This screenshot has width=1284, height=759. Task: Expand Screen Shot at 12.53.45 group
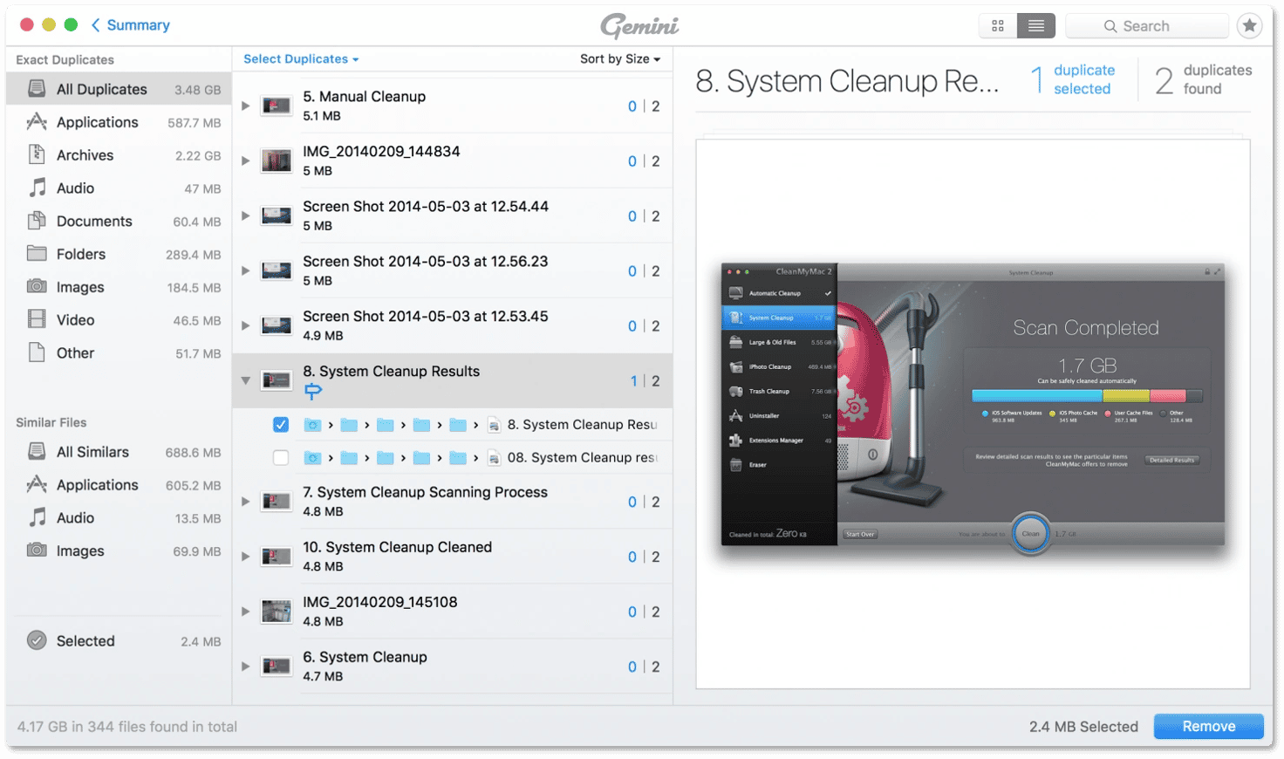pyautogui.click(x=246, y=325)
